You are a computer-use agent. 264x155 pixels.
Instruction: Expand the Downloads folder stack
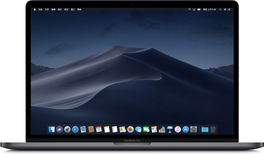coord(205,129)
